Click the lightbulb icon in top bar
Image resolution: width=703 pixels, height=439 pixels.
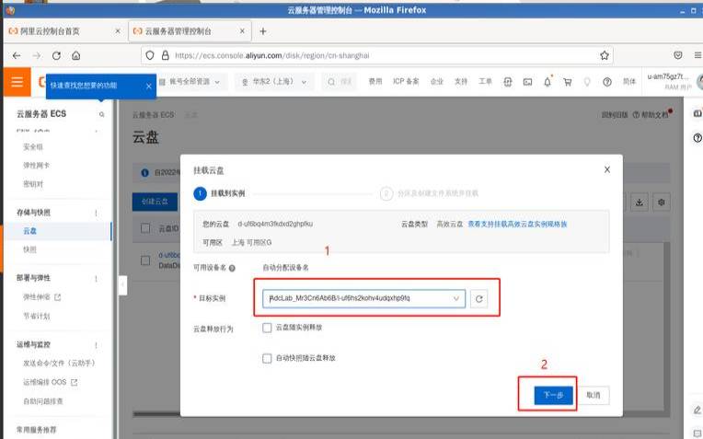pos(587,82)
